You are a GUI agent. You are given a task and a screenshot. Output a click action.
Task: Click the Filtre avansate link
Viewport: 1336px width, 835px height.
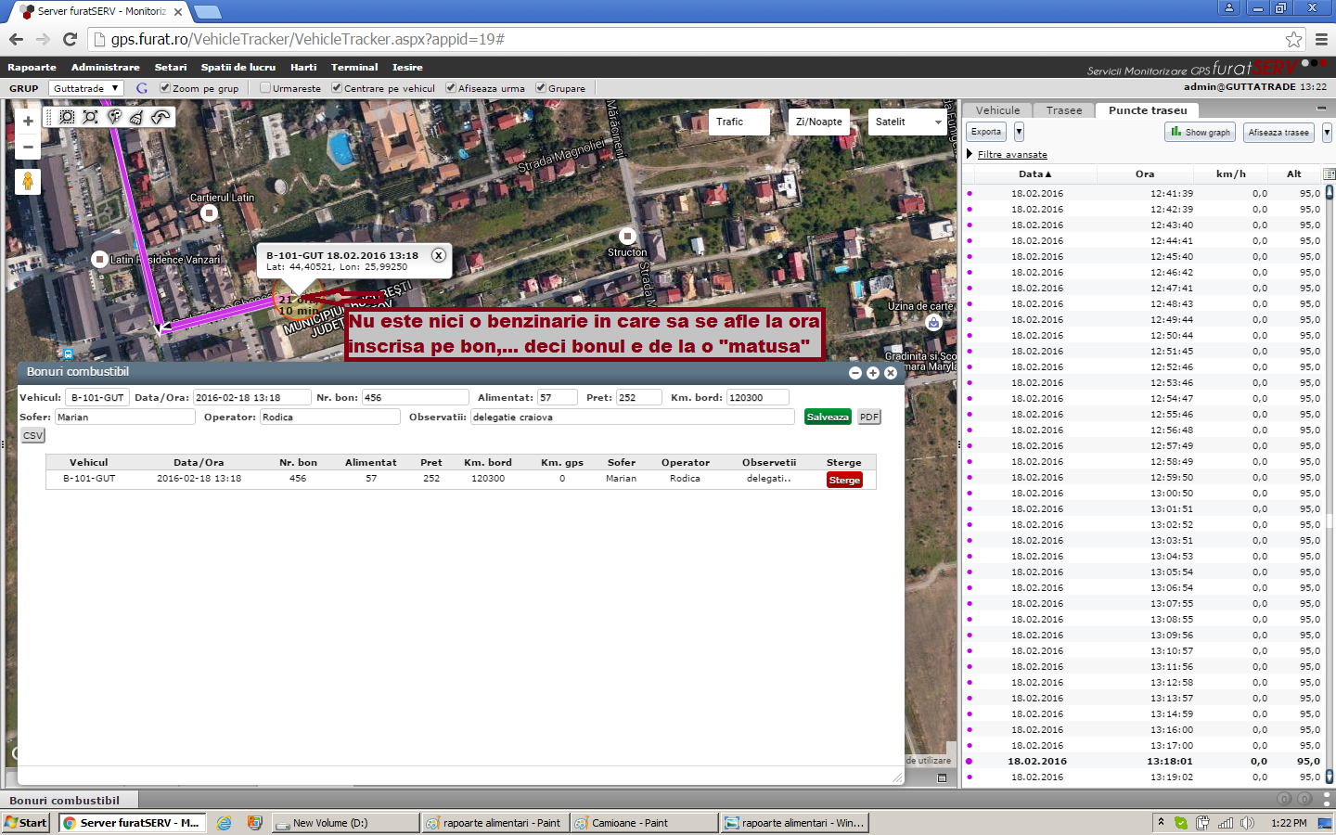coord(1012,154)
